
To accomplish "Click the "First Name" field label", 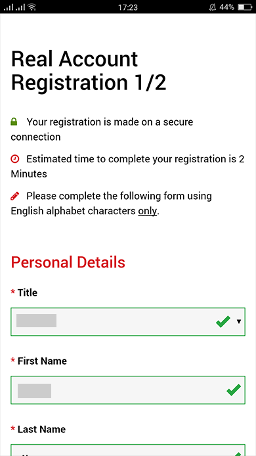I will click(x=42, y=361).
